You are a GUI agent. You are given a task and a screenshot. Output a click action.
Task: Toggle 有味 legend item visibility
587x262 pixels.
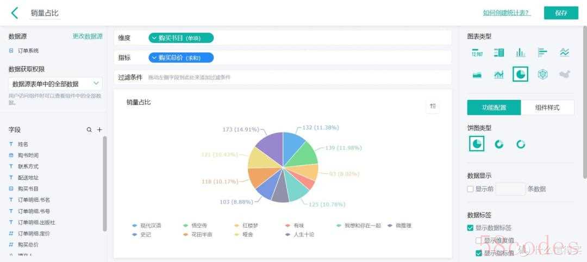pos(294,226)
